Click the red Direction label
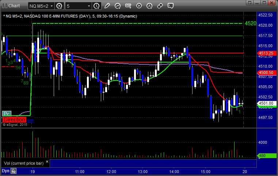The height and width of the screenshot is (176, 278). click(x=14, y=120)
